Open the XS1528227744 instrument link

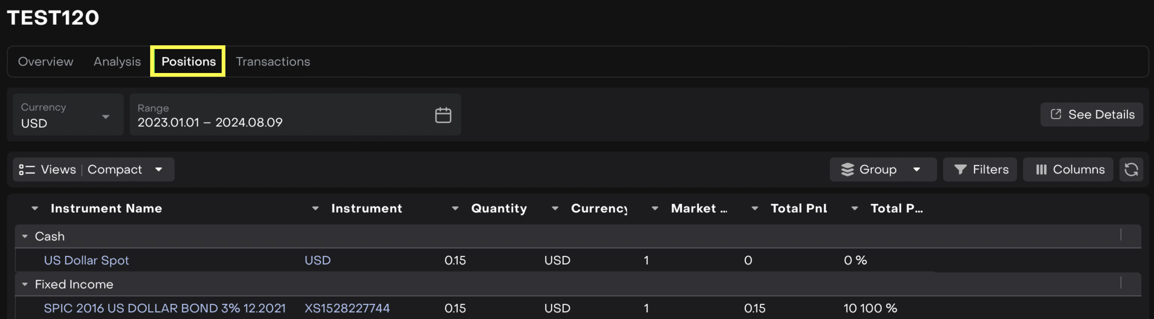click(x=347, y=308)
